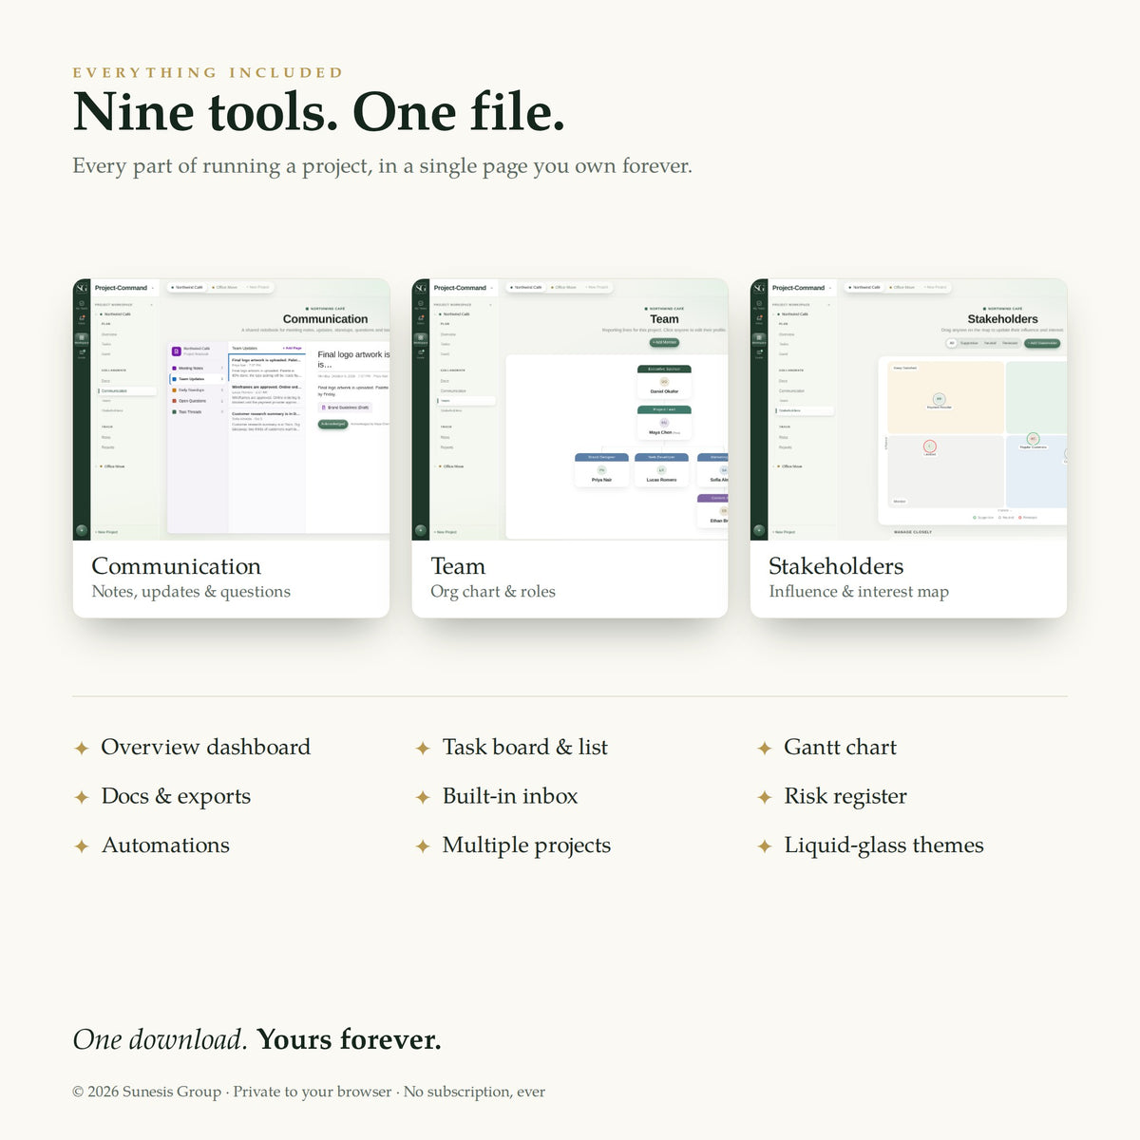Click Priya Nair's card in the Team screenshot
This screenshot has height=1140, width=1140.
[x=601, y=470]
